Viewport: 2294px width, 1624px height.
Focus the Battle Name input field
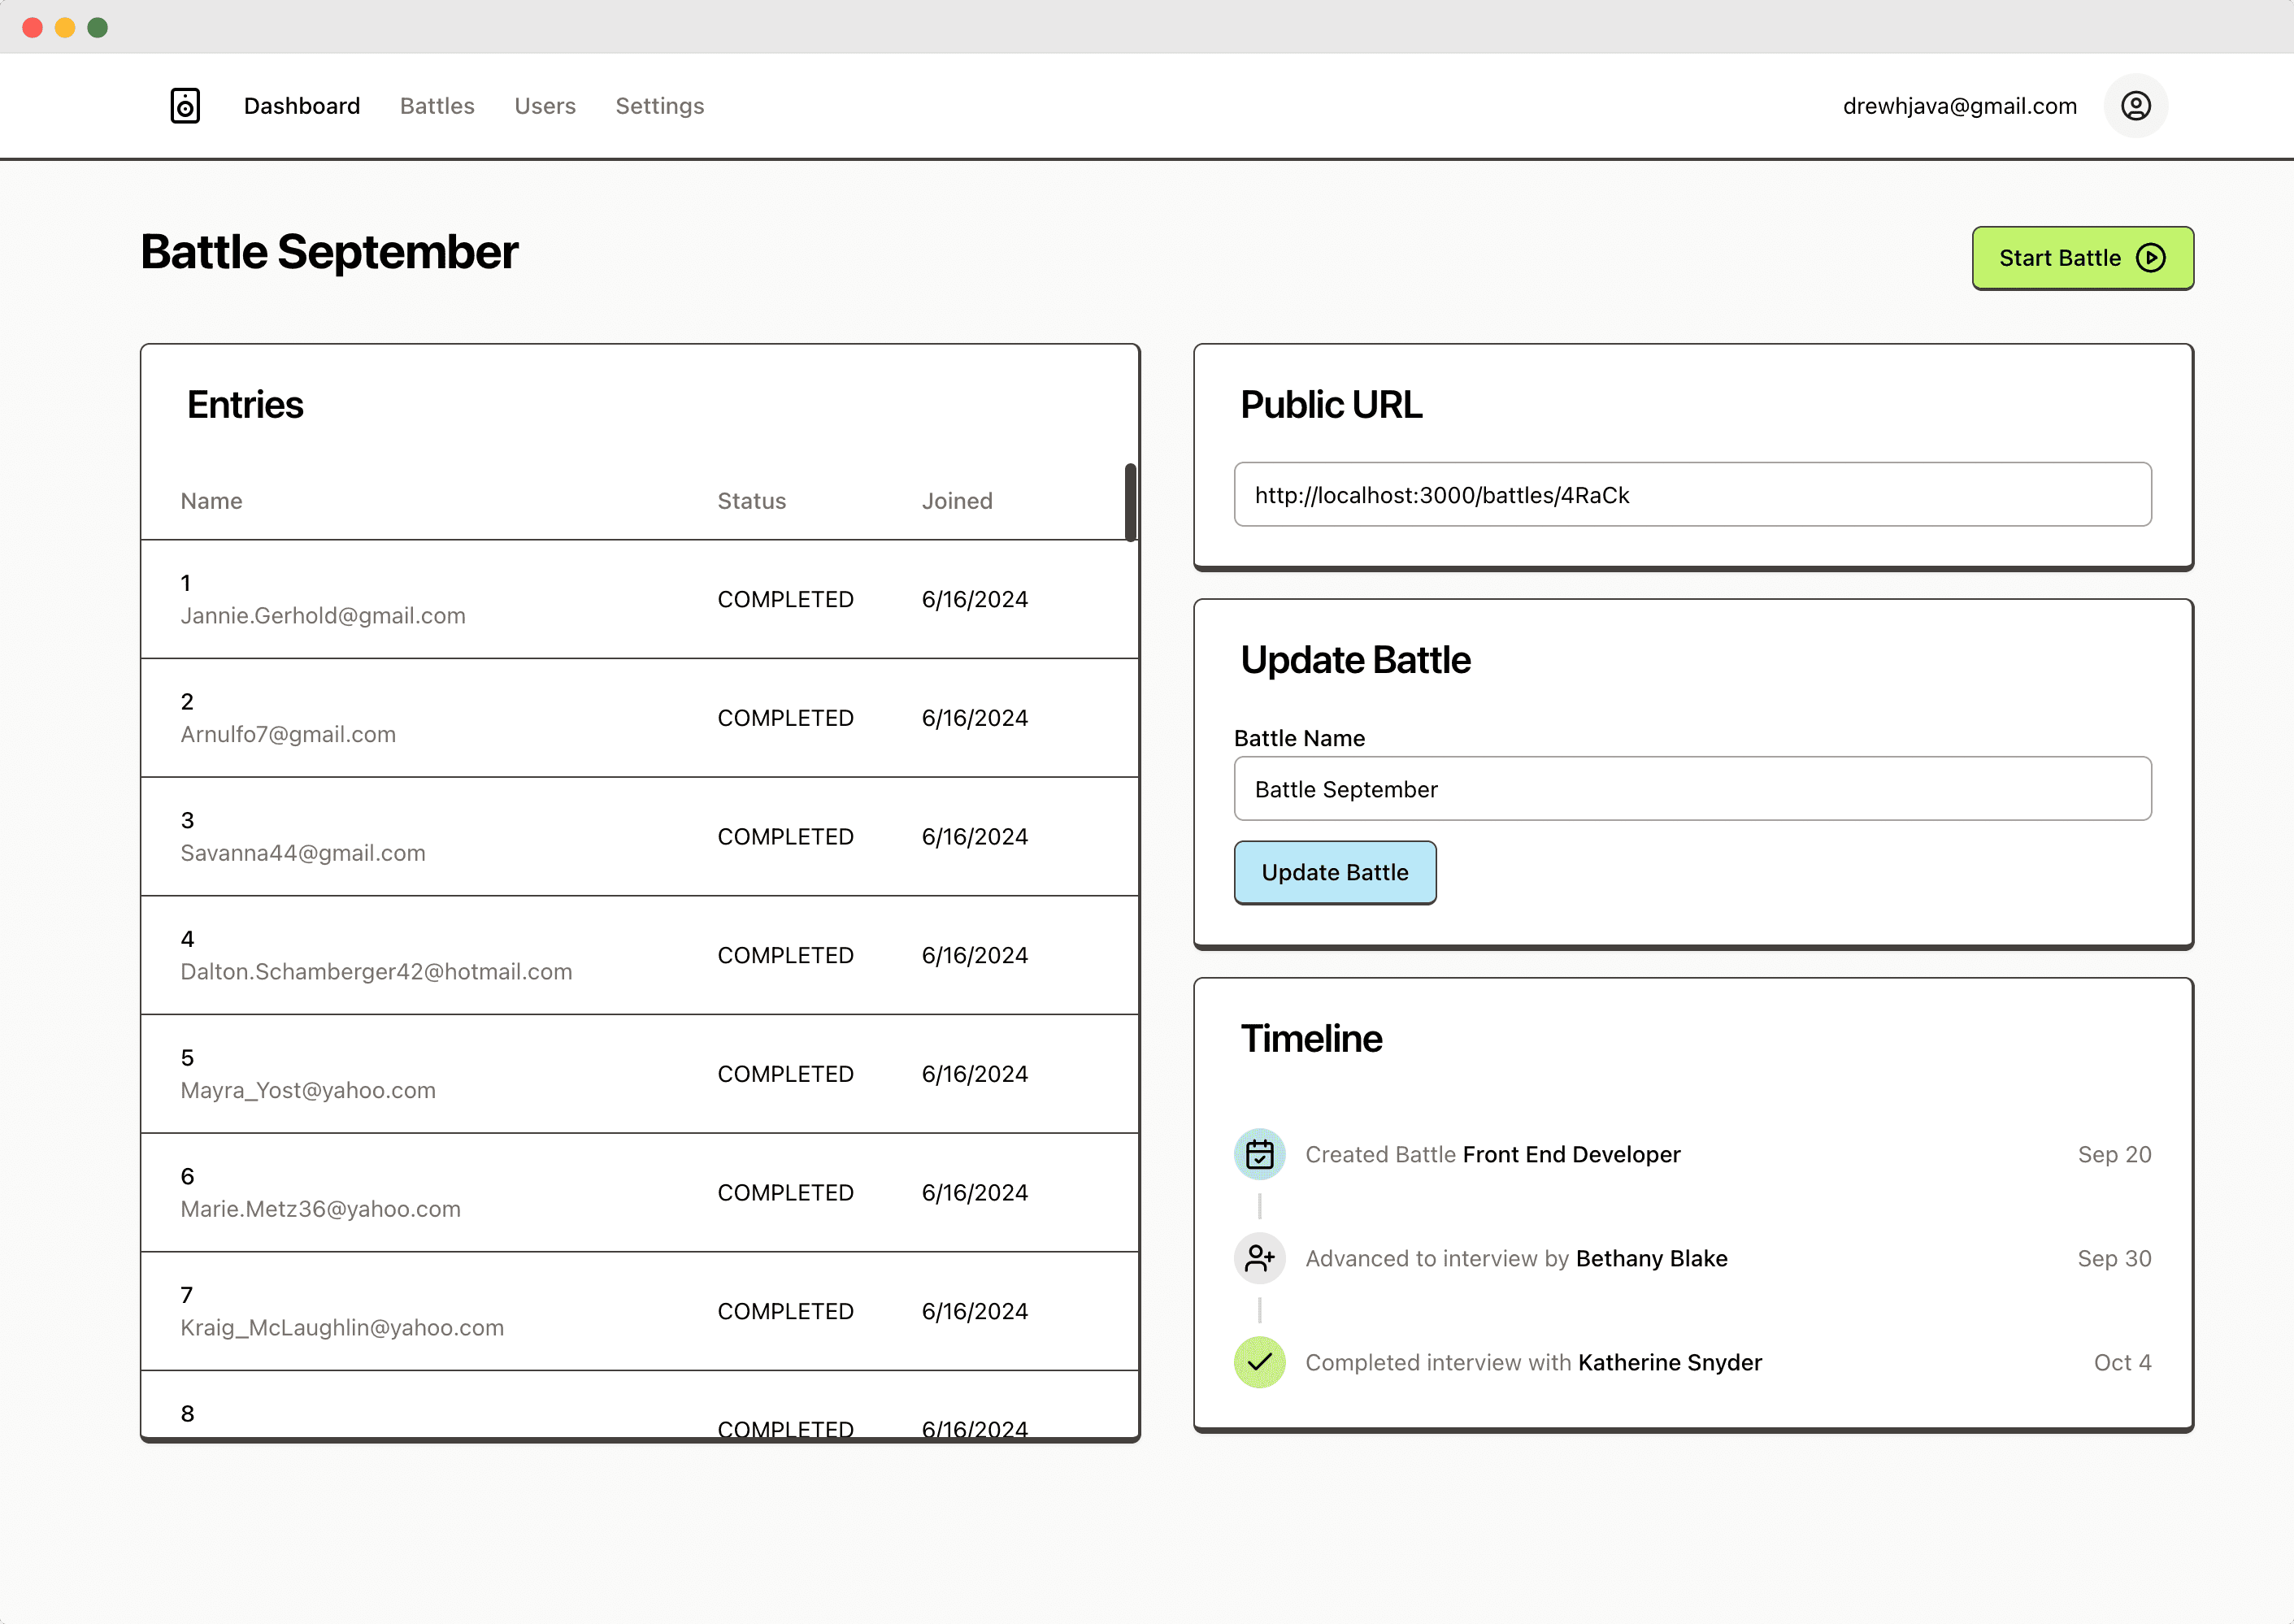click(1692, 789)
